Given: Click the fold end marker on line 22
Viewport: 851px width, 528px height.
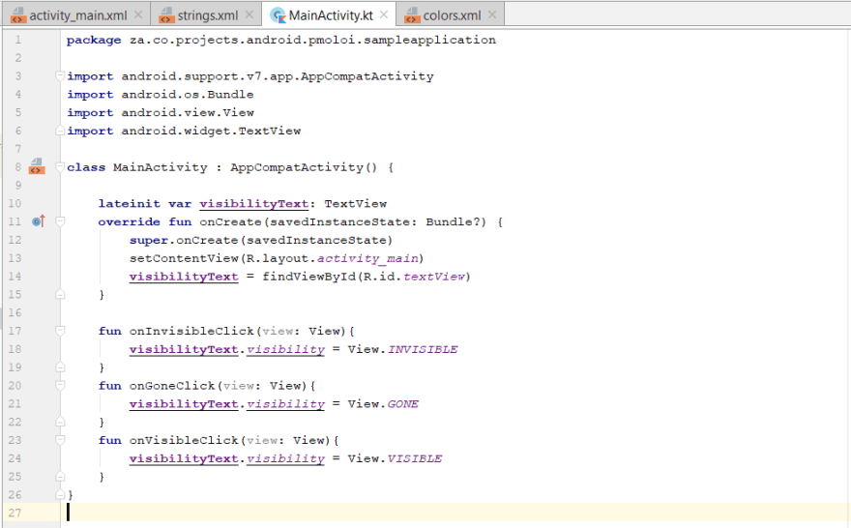Looking at the screenshot, I should (60, 422).
